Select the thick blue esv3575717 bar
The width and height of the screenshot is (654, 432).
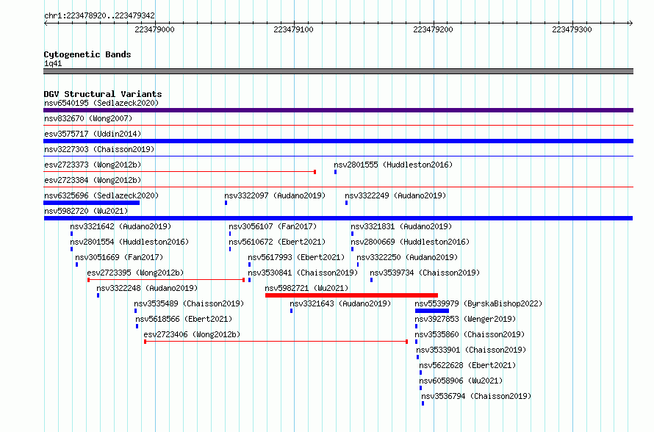pos(338,141)
